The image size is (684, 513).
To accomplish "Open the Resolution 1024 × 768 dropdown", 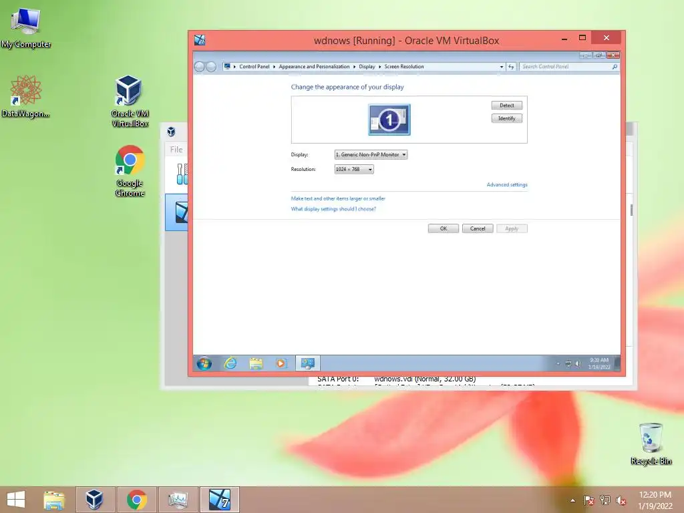I will [x=354, y=169].
